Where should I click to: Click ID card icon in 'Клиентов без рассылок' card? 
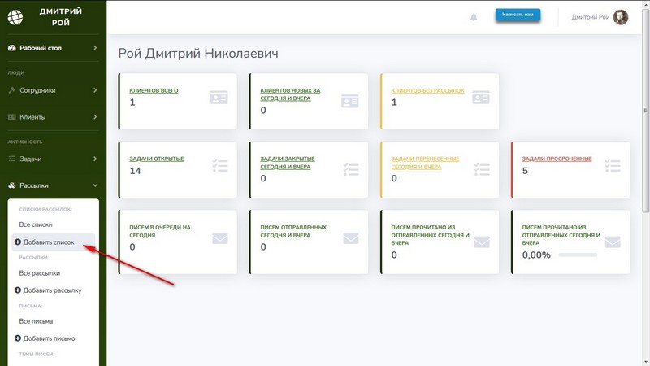tap(481, 98)
